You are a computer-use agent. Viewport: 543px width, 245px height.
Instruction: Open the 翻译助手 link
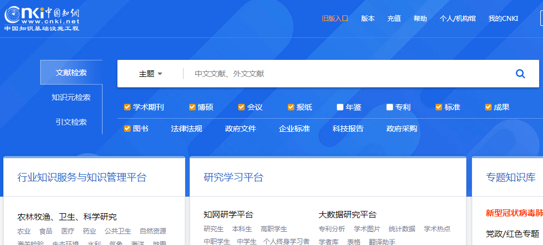[x=382, y=241]
